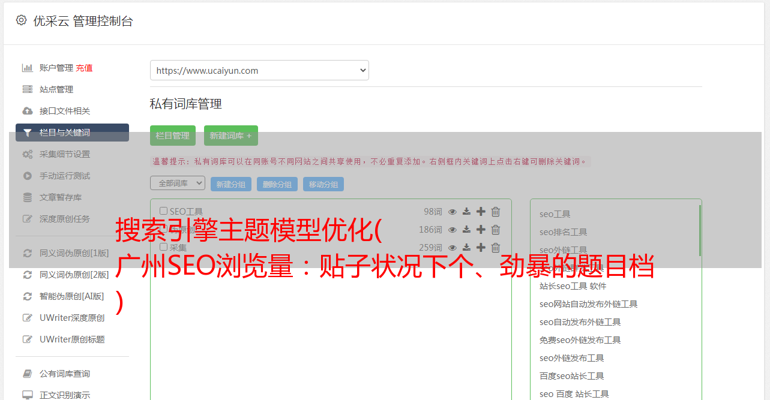This screenshot has height=400, width=770.
Task: Open 站点管理 in the sidebar
Action: point(56,89)
